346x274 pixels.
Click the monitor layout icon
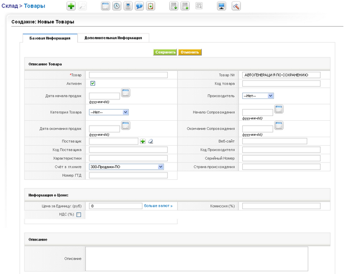click(221, 6)
